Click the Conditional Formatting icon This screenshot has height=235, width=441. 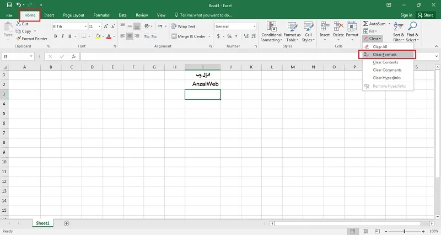pyautogui.click(x=271, y=26)
